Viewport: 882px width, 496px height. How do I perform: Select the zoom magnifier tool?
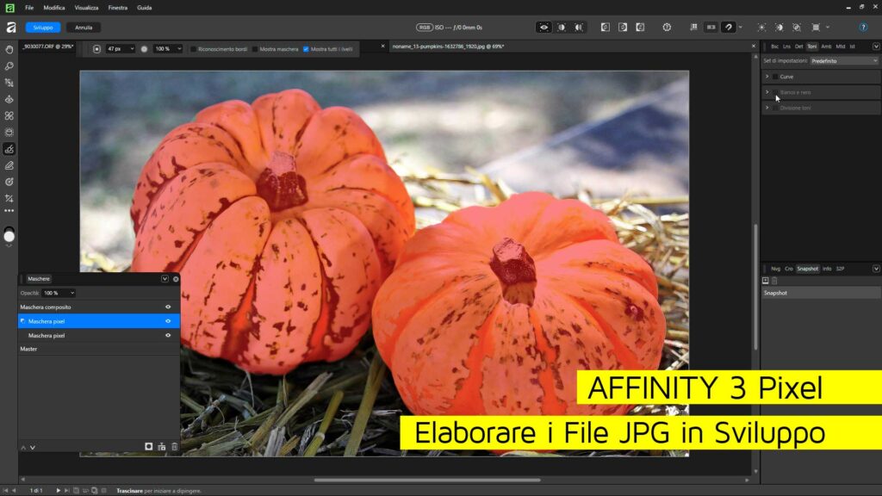click(x=9, y=65)
